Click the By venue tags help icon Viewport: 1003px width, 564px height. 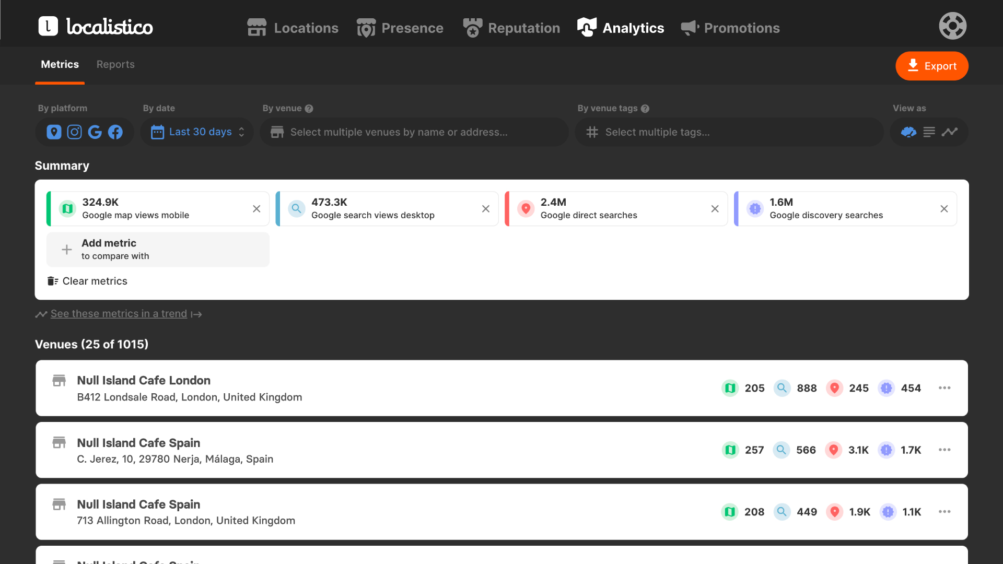pyautogui.click(x=645, y=109)
